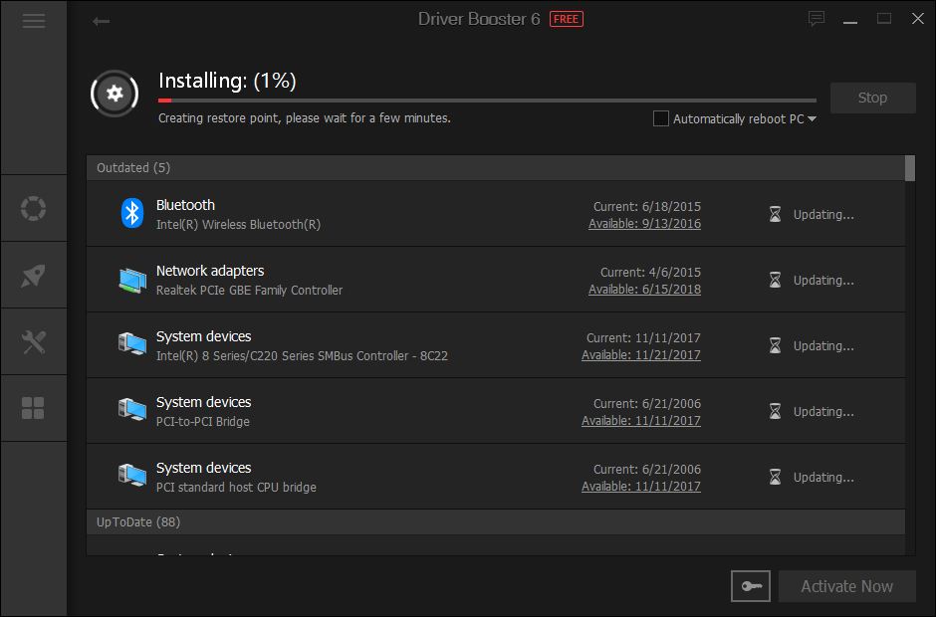Click the Creating restore point status message
This screenshot has width=936, height=617.
(305, 118)
